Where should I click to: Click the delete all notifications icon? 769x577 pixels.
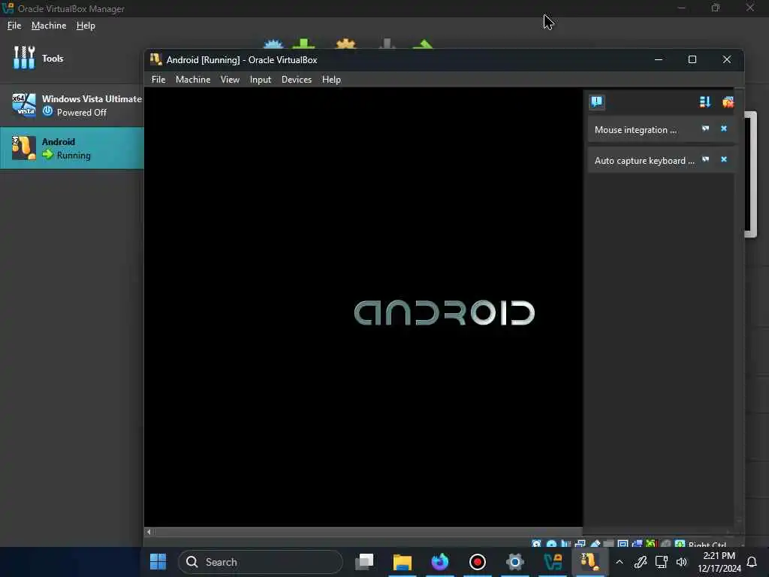[728, 102]
